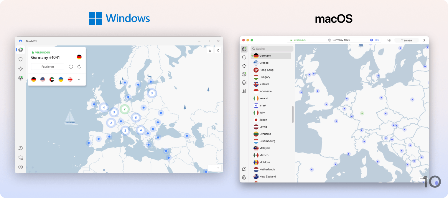The height and width of the screenshot is (198, 448).
Task: Click the green server dot on macOS map
Action: (x=362, y=113)
